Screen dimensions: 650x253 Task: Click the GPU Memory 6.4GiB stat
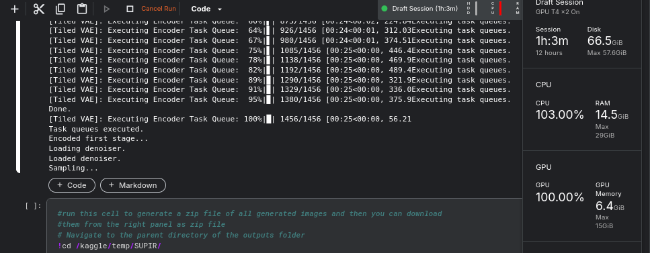click(x=610, y=205)
